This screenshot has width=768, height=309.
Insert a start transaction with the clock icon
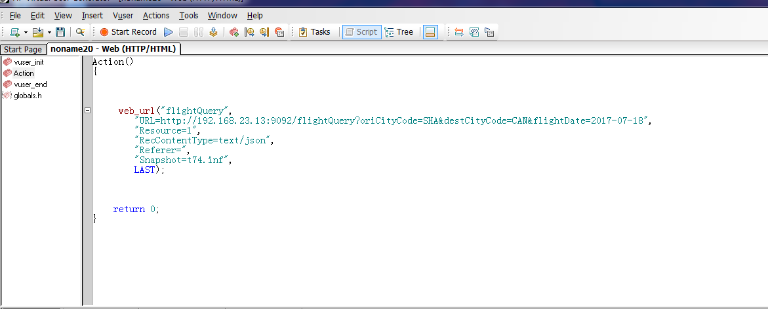tap(250, 32)
